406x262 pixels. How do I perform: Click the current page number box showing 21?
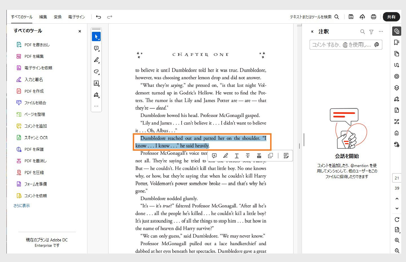(x=397, y=178)
